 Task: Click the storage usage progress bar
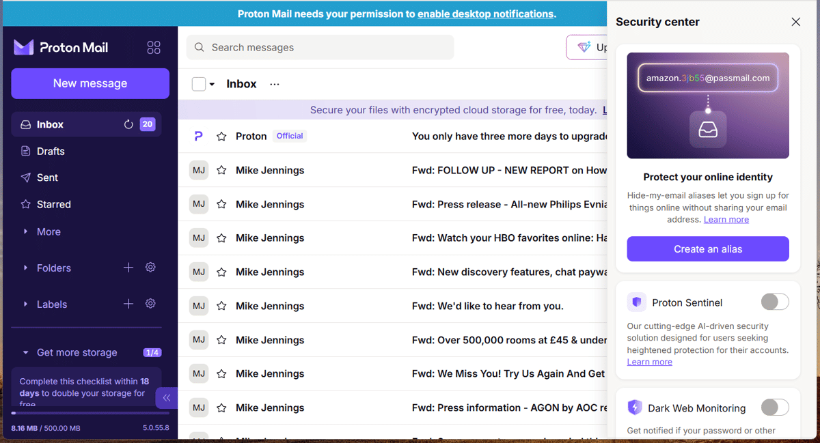click(x=90, y=413)
